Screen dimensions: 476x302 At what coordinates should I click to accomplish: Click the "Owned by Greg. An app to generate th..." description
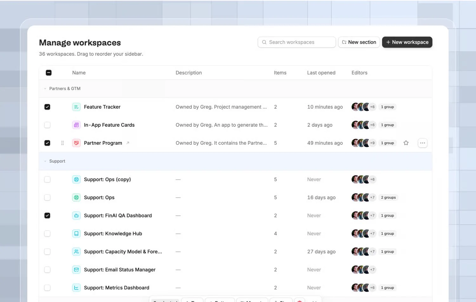point(221,125)
